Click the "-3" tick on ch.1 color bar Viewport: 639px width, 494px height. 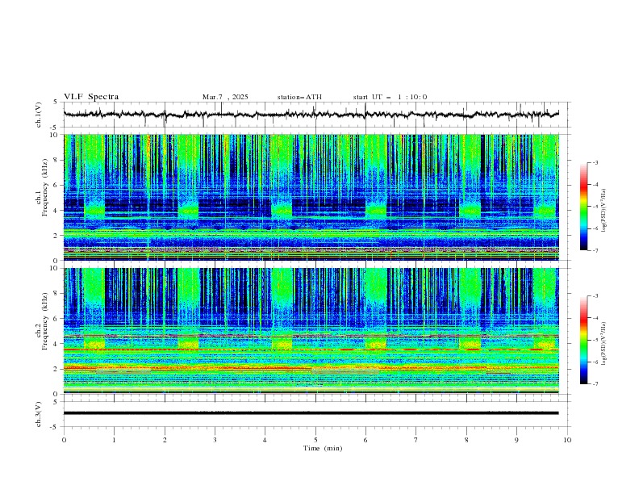coord(595,162)
